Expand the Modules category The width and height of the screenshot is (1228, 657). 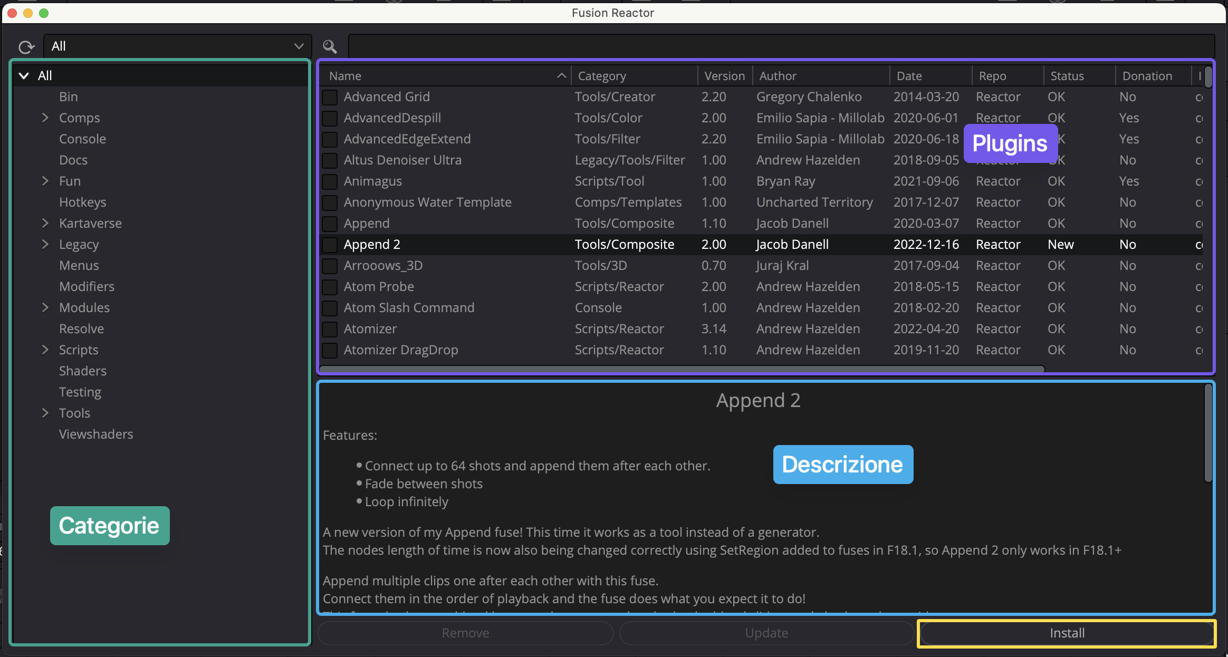[45, 307]
